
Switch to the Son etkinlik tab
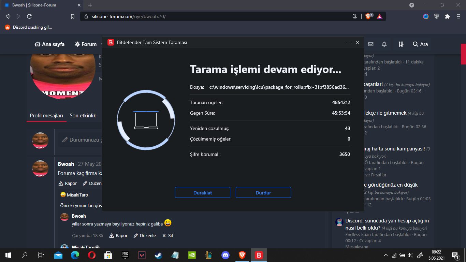coord(83,116)
